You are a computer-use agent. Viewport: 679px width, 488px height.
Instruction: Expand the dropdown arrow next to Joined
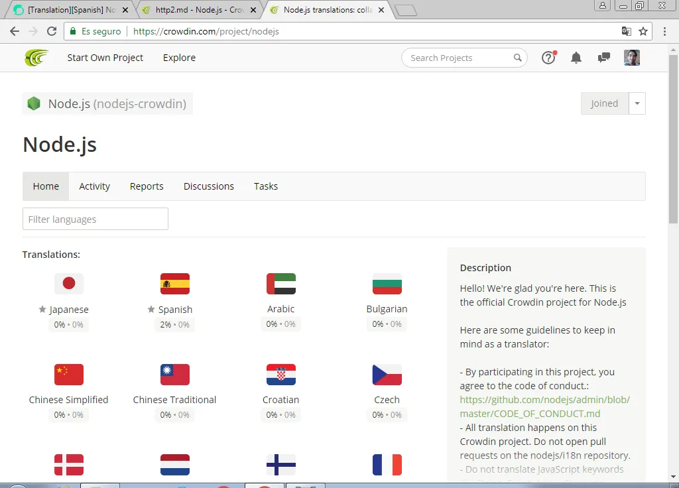click(x=637, y=103)
